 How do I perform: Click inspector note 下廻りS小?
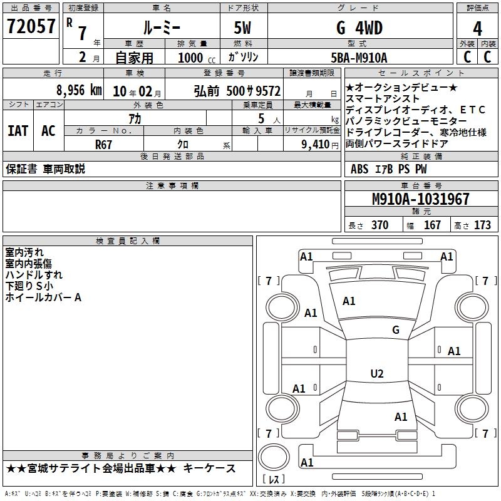point(29,286)
